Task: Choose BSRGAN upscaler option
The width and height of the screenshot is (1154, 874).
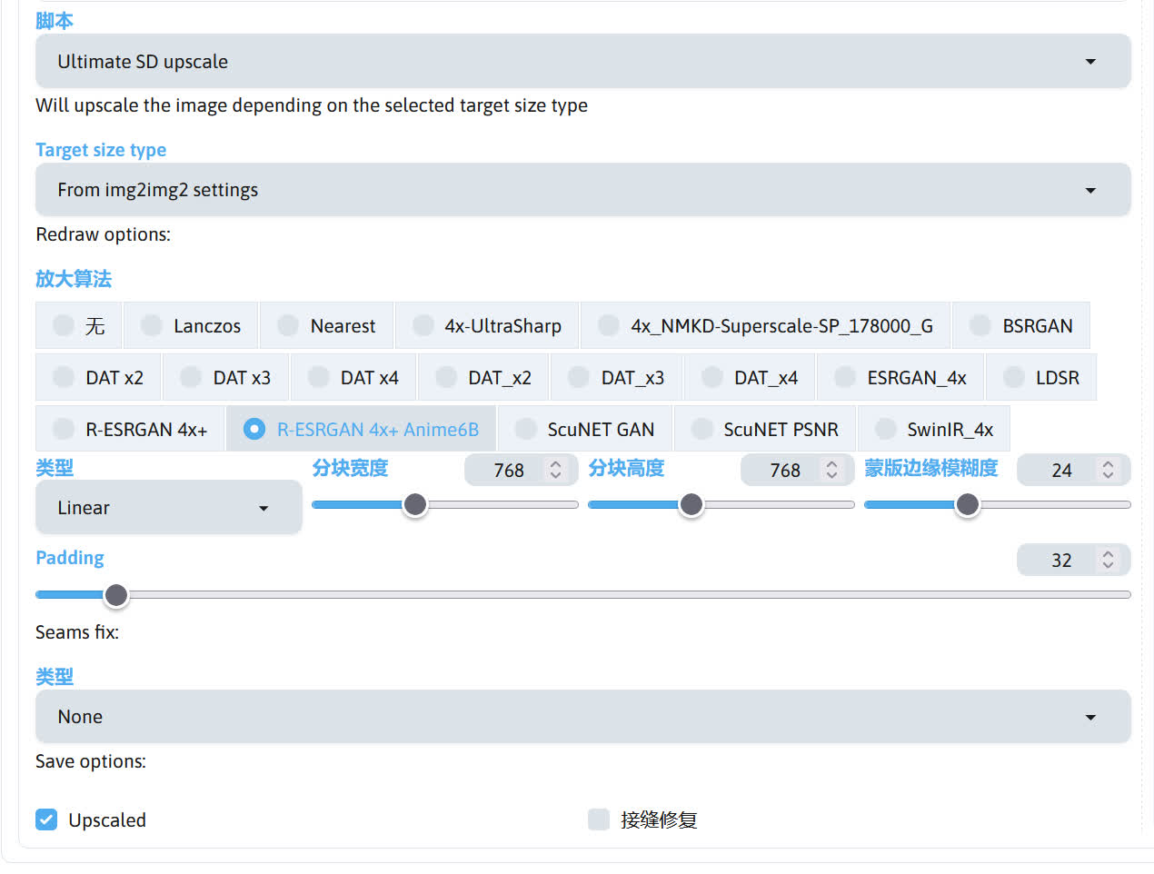Action: [x=980, y=325]
